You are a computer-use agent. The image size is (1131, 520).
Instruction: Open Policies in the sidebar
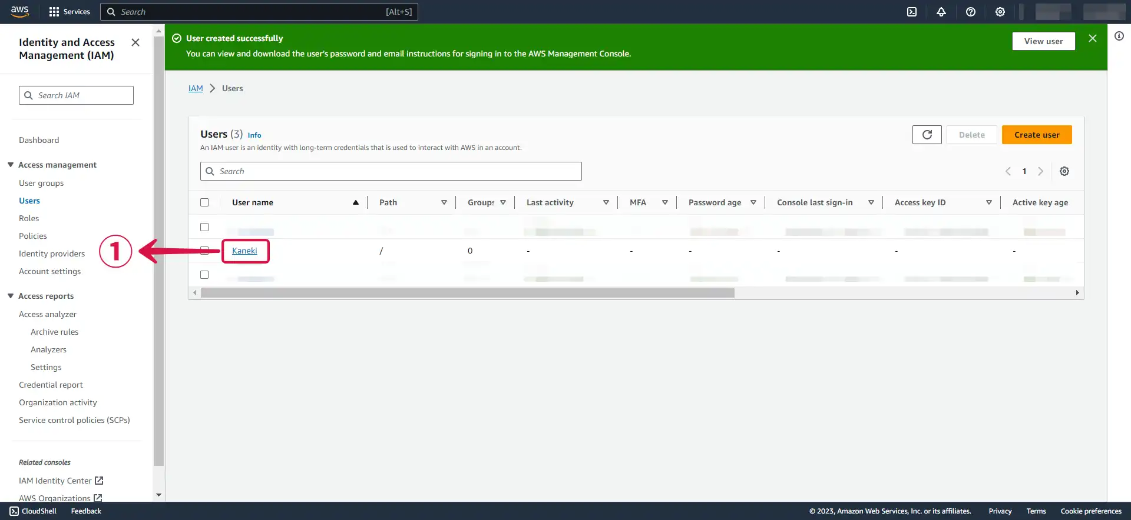[x=33, y=236]
